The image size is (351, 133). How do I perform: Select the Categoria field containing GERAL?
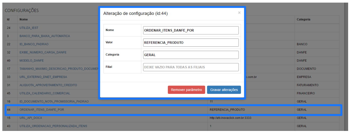click(x=191, y=55)
